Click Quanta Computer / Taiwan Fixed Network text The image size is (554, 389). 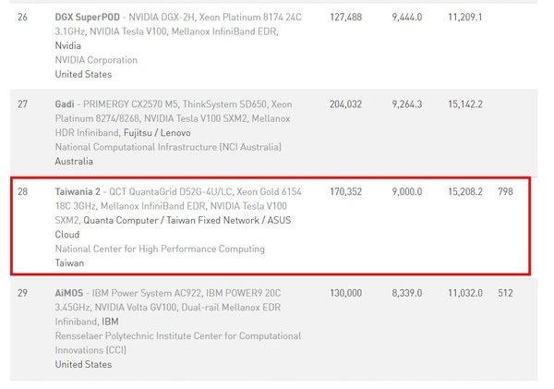(x=172, y=220)
